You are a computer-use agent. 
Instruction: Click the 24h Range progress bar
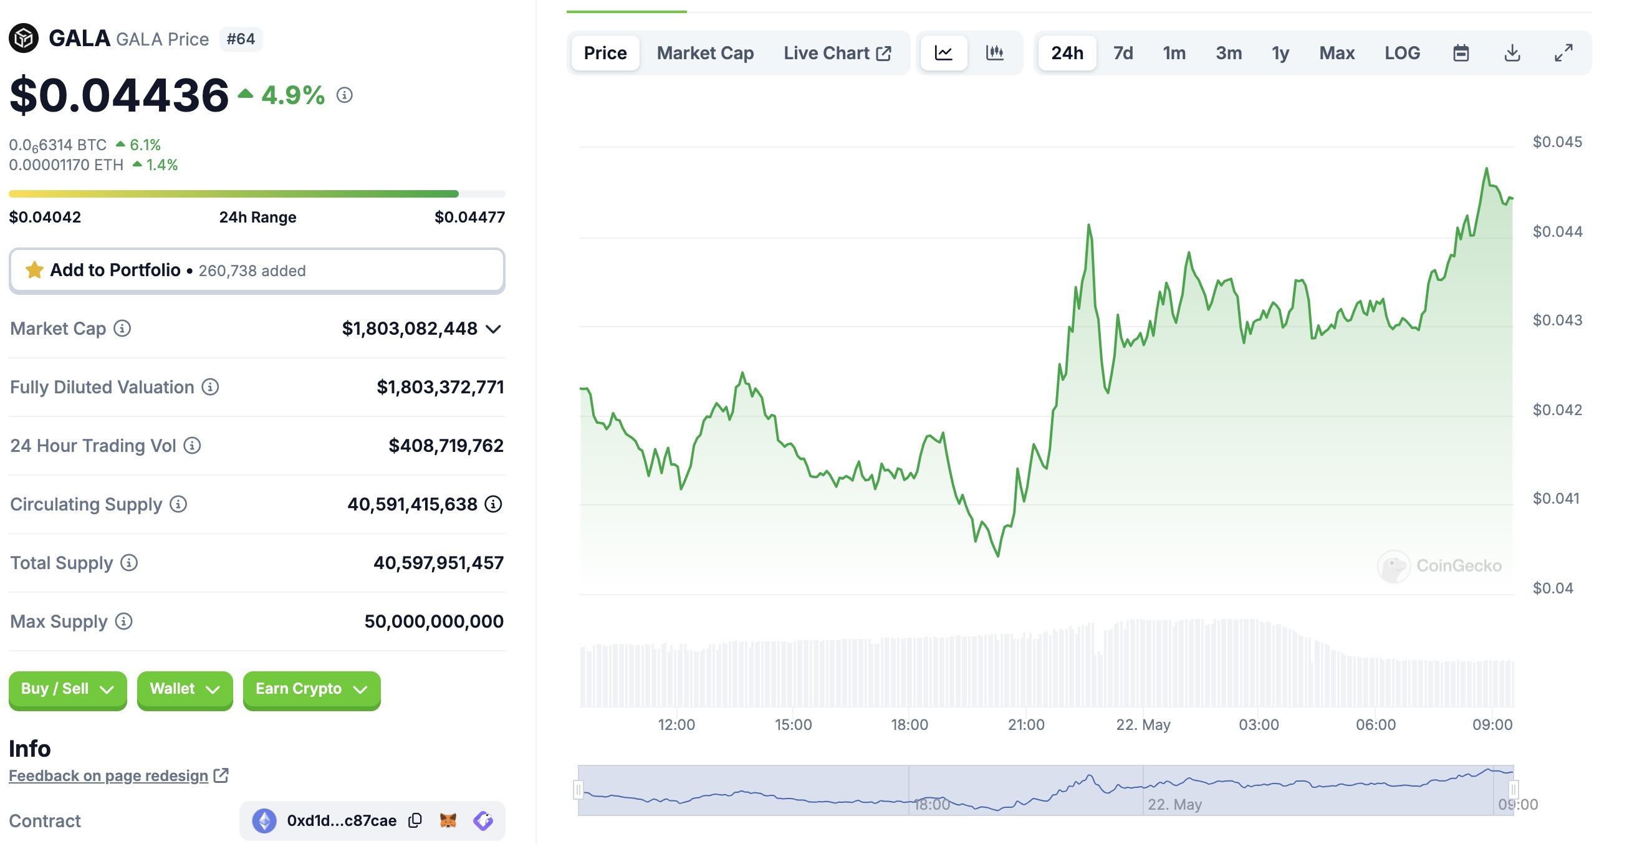coord(257,194)
